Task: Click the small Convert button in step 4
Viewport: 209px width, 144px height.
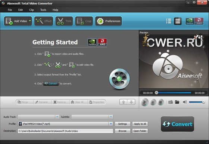Action: (x=51, y=83)
